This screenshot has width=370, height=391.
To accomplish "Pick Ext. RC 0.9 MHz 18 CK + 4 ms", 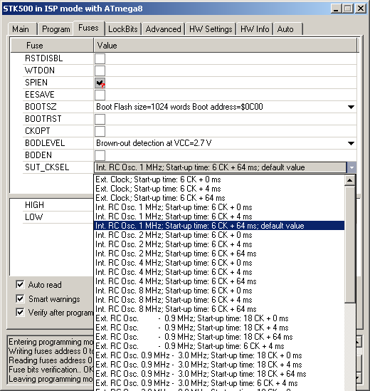I will [219, 328].
